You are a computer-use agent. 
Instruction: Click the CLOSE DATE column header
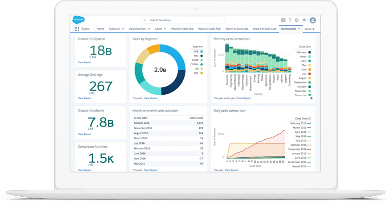[141, 118]
